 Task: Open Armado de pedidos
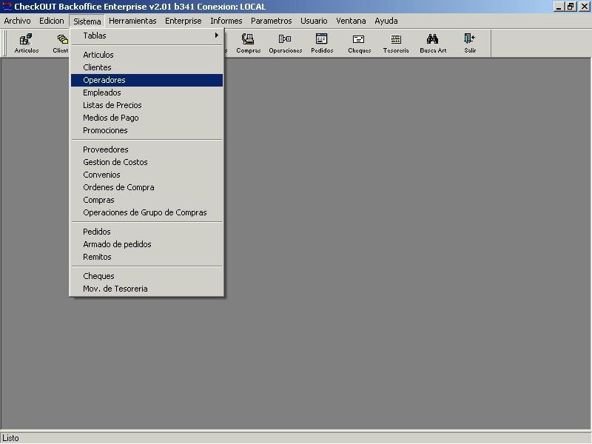[147, 244]
